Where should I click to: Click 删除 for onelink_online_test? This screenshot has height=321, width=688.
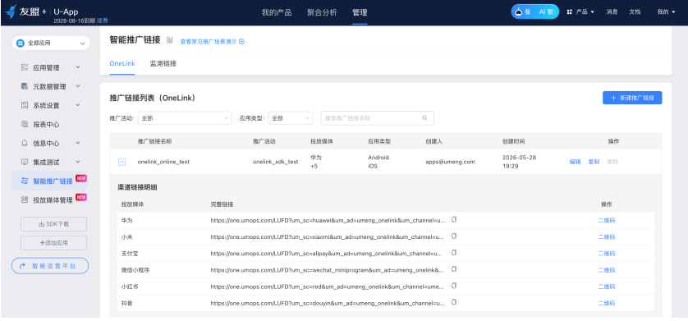coord(612,162)
